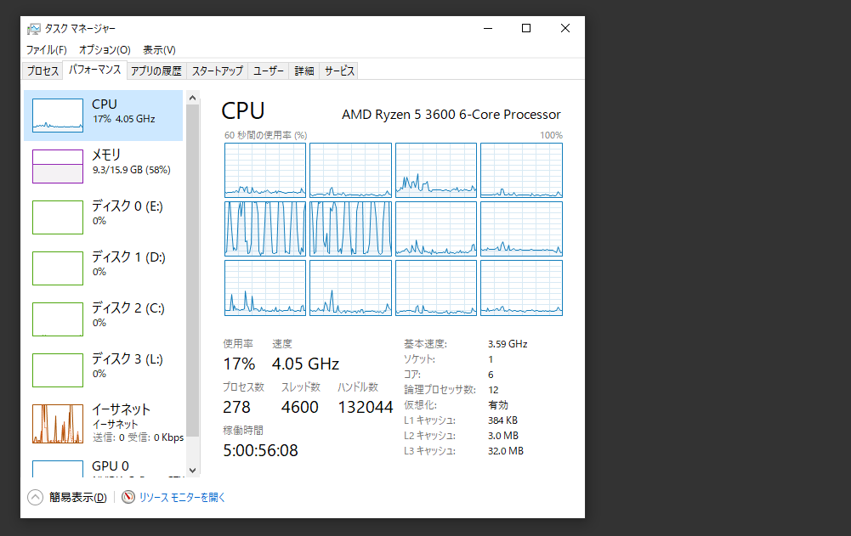The image size is (851, 536).
Task: Click the L2 cache 3.0 MB value
Action: (503, 436)
